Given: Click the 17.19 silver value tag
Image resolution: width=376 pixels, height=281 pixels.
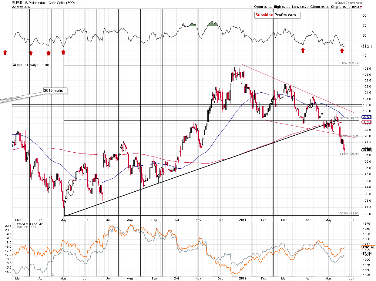Looking at the screenshot, I should [x=366, y=253].
